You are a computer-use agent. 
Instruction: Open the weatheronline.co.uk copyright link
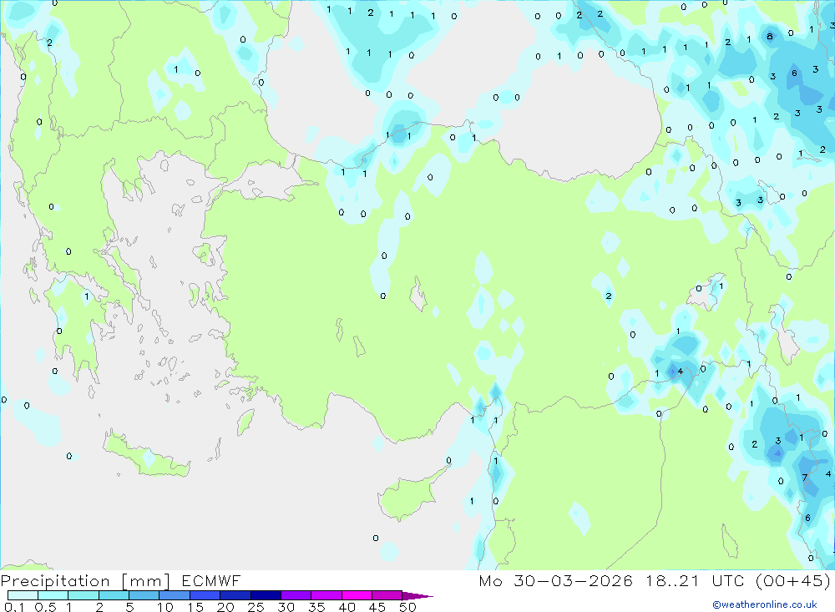[765, 604]
